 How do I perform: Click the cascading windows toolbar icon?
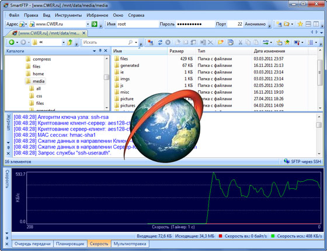231,42
